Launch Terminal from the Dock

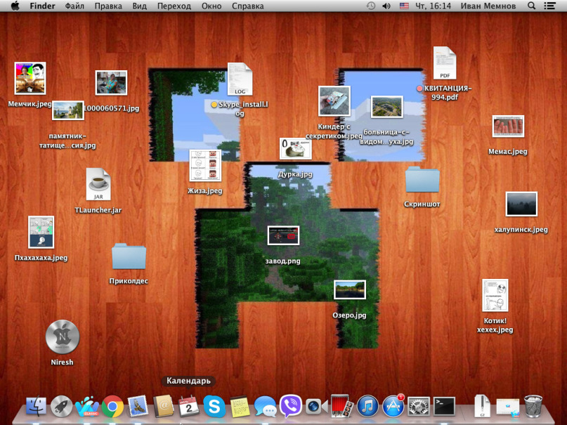point(444,406)
